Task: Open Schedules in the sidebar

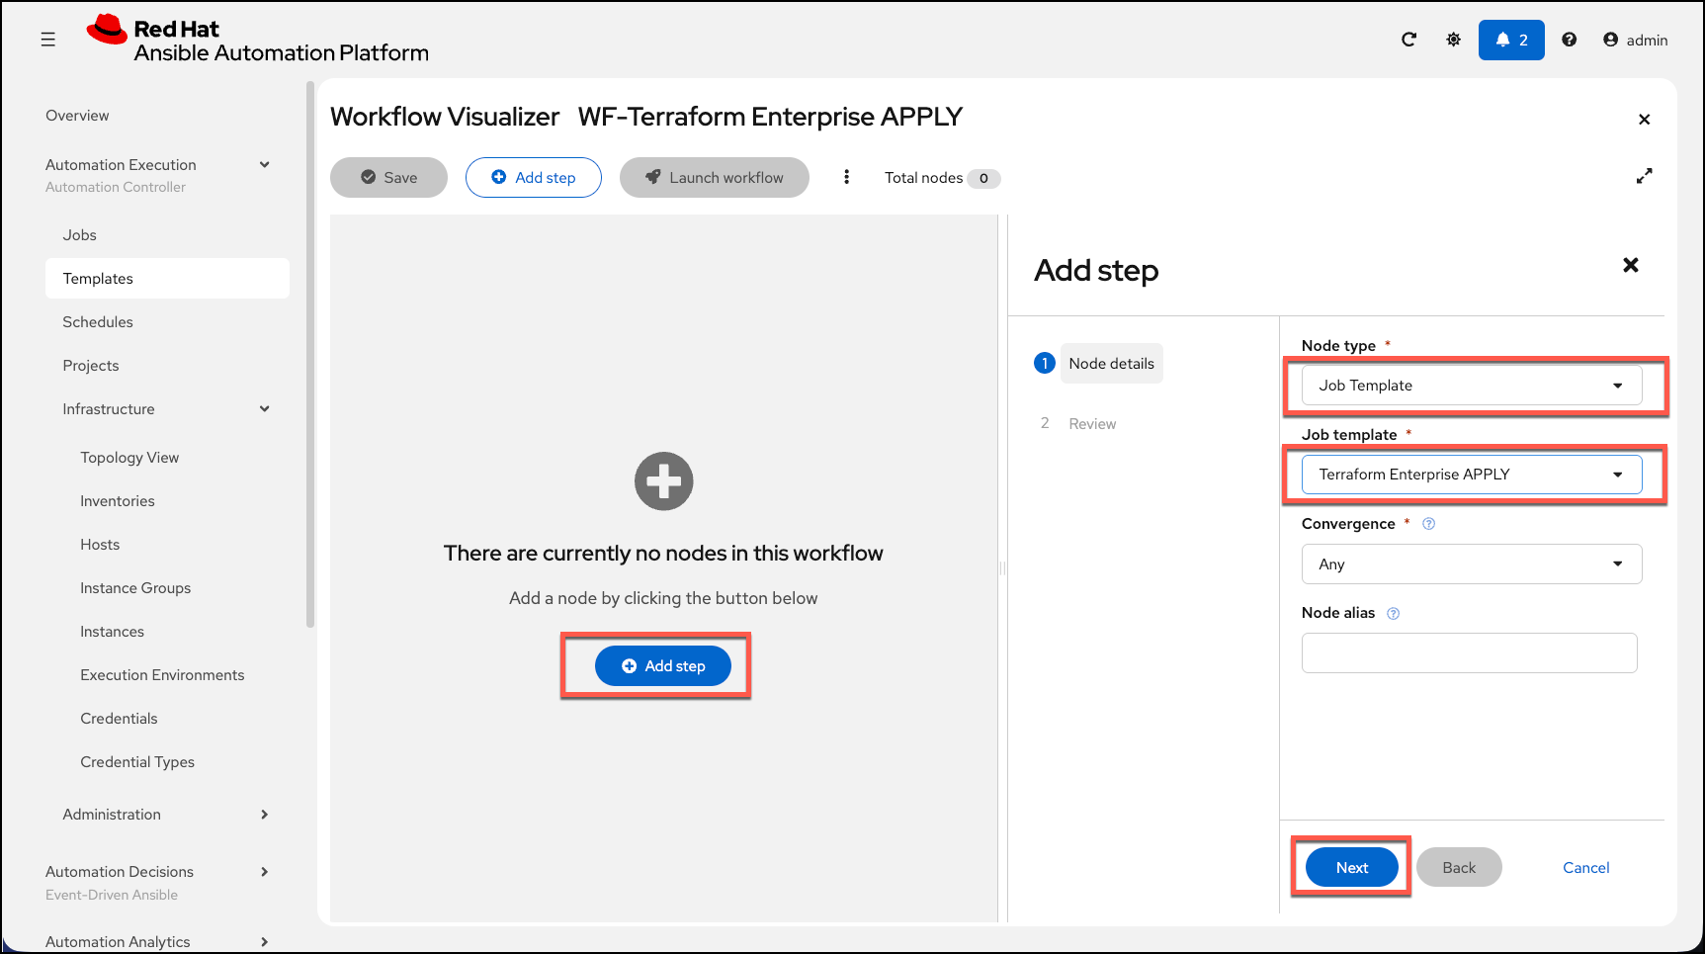Action: [x=97, y=322]
